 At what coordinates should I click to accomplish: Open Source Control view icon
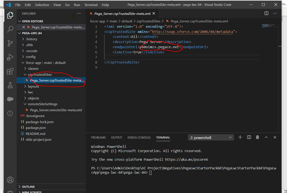point(10,43)
